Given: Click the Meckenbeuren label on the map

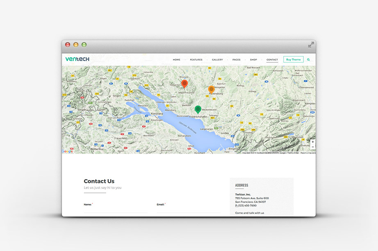Looking at the screenshot, I should click(x=209, y=110).
